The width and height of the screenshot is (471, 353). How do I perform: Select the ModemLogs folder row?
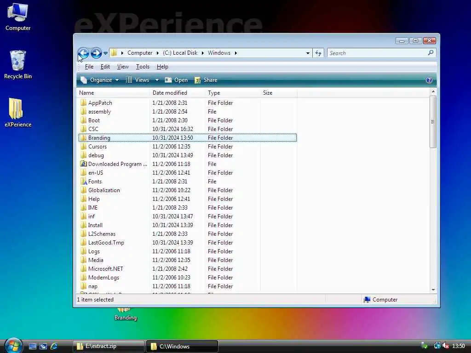(x=188, y=277)
